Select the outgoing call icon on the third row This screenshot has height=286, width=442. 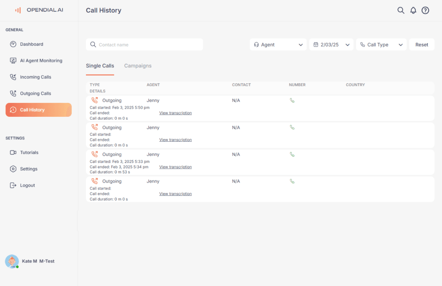(95, 154)
